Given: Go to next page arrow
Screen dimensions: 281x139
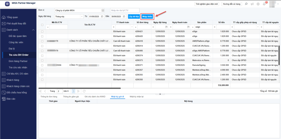Looking at the screenshot, I should coord(74,91).
